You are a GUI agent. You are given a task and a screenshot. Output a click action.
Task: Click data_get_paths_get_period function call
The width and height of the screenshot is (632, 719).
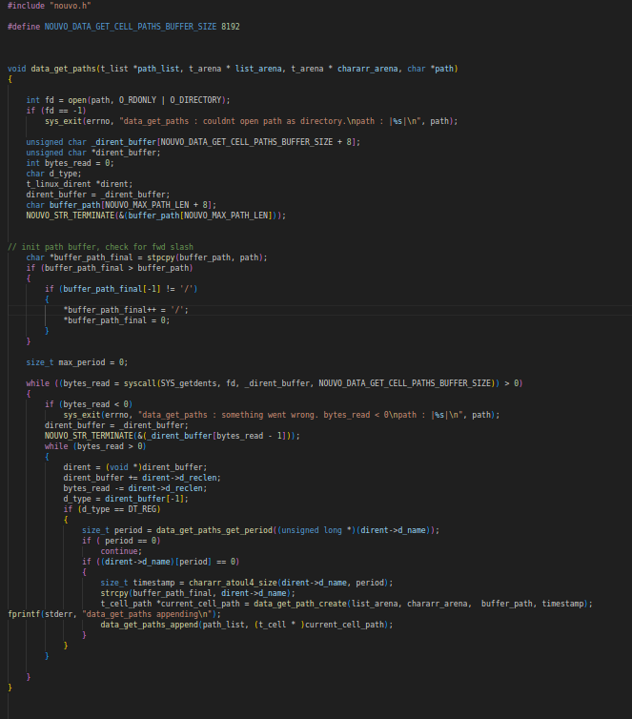click(214, 530)
